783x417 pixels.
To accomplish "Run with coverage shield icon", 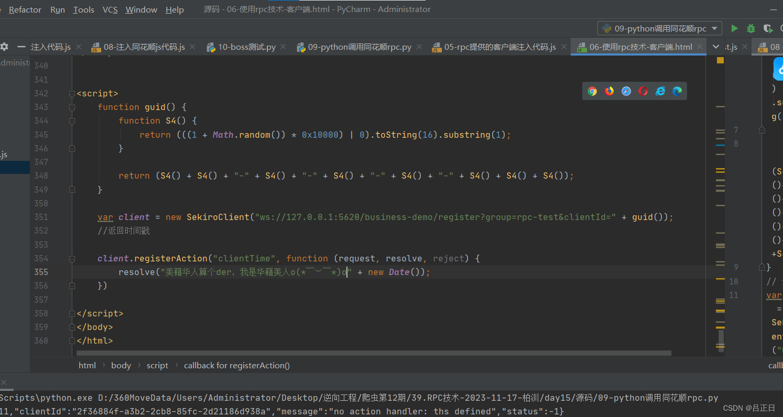I will [x=768, y=28].
